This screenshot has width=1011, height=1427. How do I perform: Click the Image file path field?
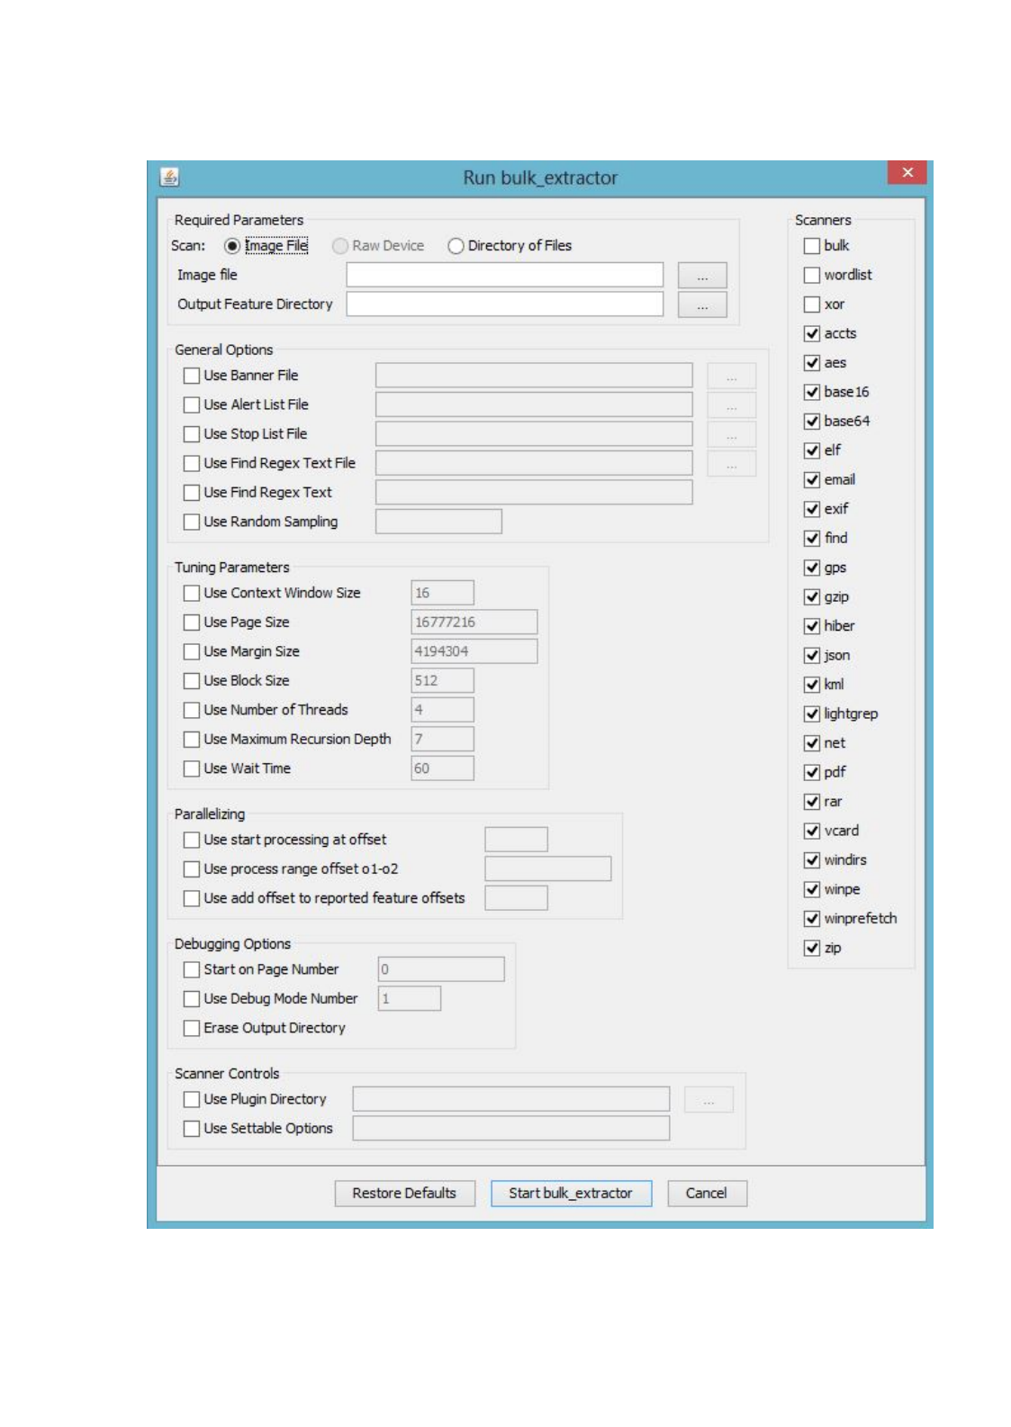pyautogui.click(x=504, y=275)
